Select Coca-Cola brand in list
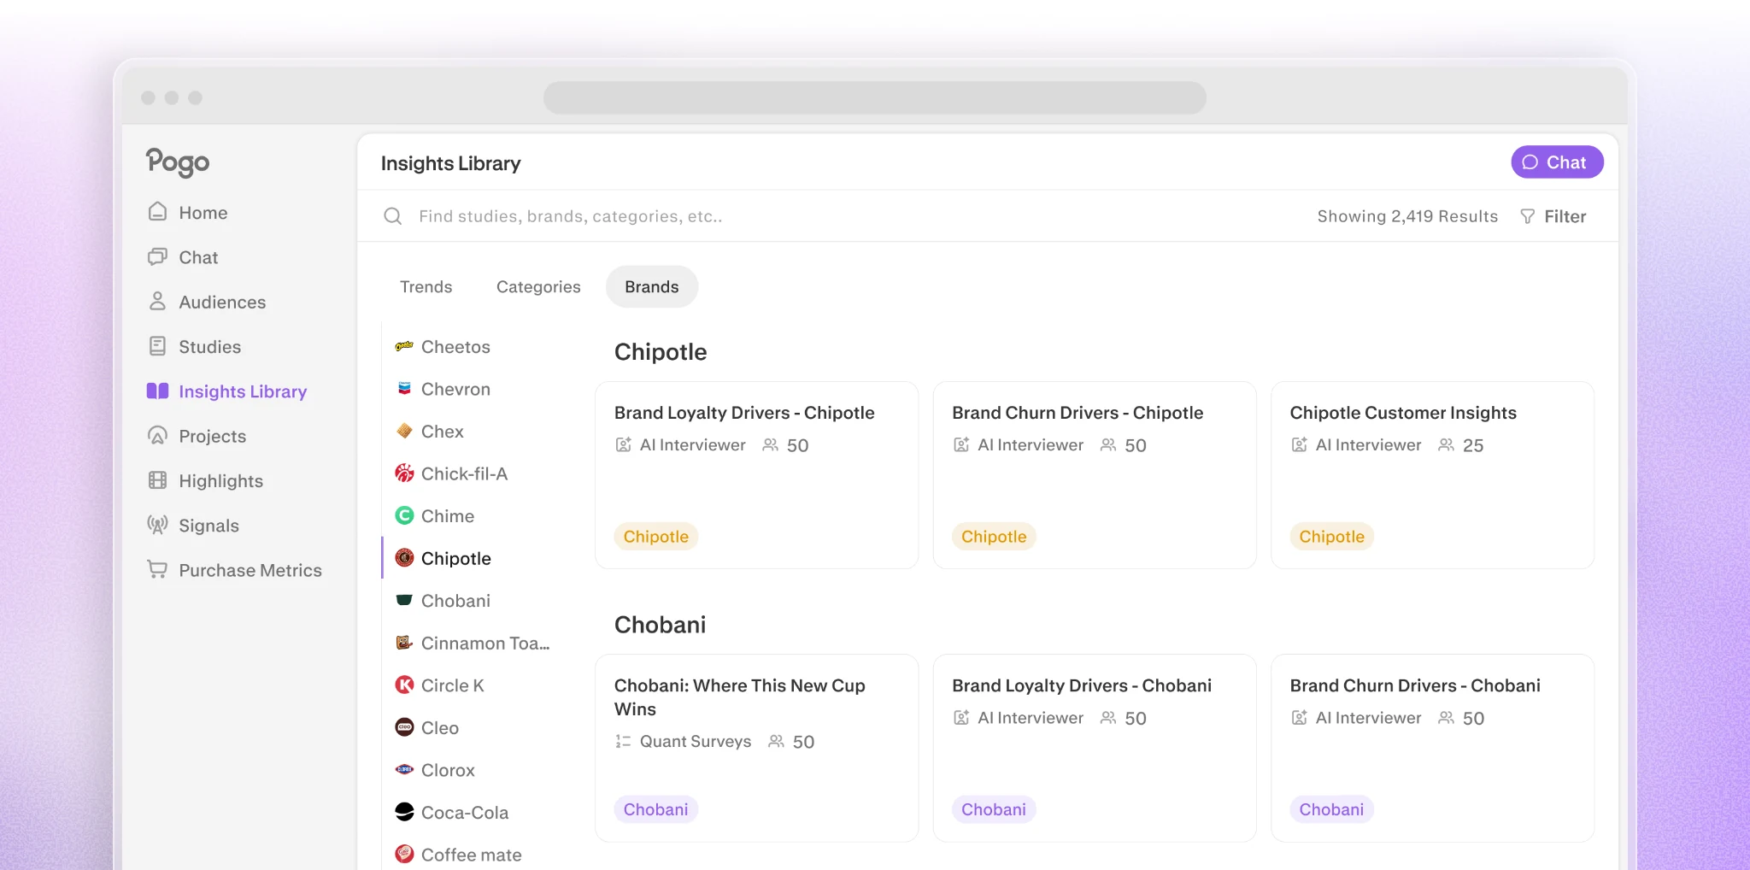 tap(451, 812)
